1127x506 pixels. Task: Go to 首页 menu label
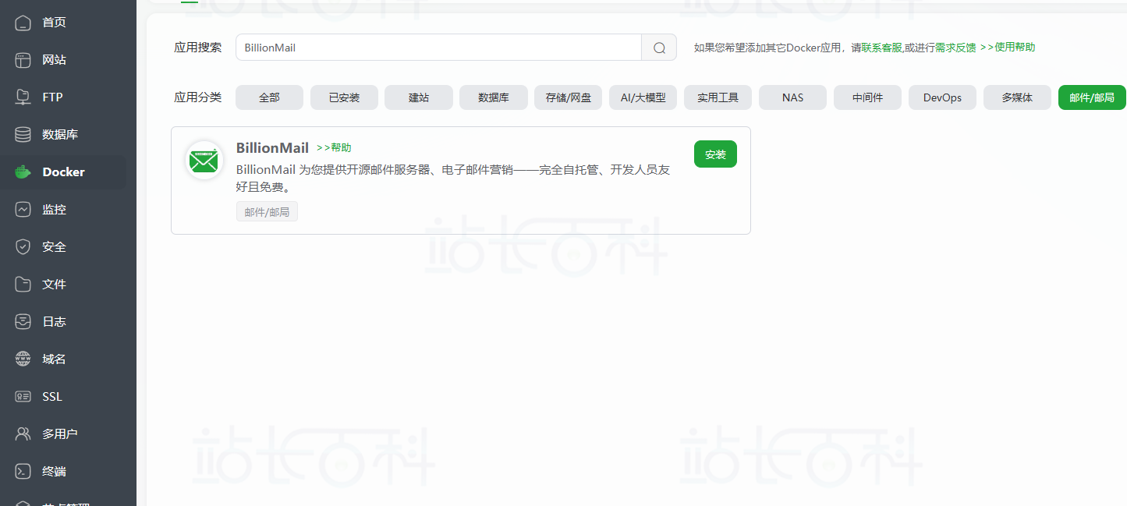(x=54, y=22)
